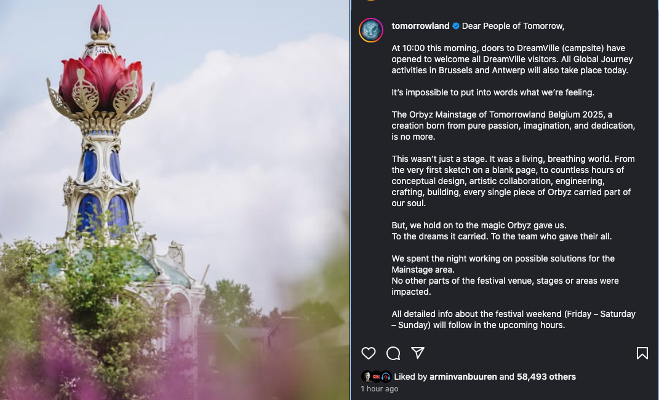Click the flower tower photo in the post

tap(174, 200)
